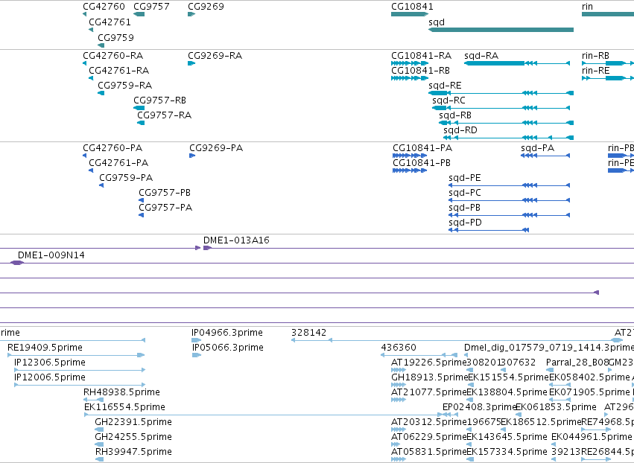This screenshot has height=463, width=634.
Task: Click protein CG9757-PA label
Action: coord(165,208)
